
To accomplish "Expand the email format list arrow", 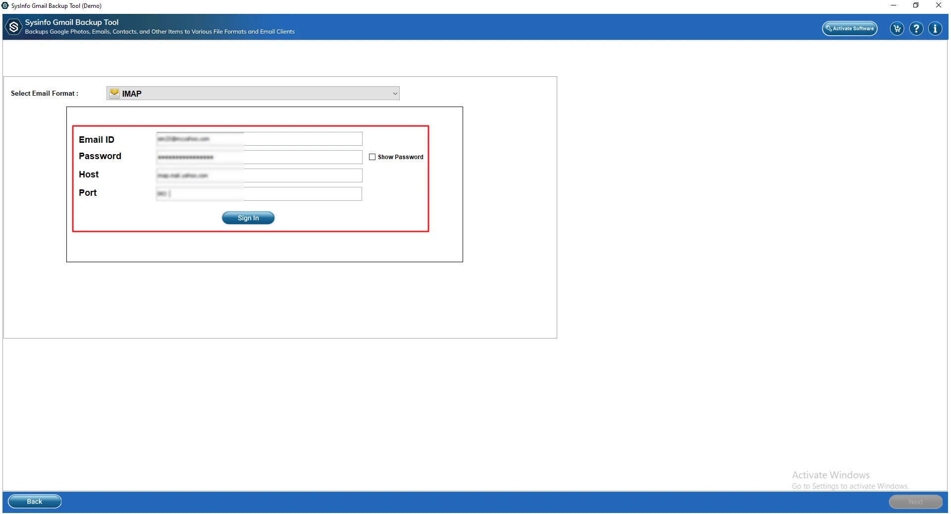I will pyautogui.click(x=394, y=93).
